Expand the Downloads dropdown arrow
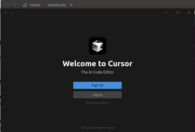This screenshot has height=132, width=195. coord(71,5)
